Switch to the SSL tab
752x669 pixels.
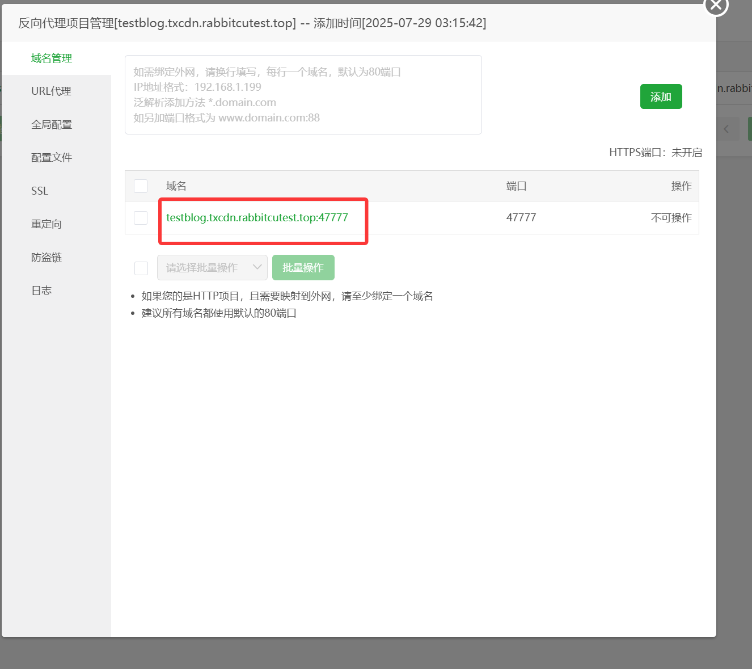40,191
